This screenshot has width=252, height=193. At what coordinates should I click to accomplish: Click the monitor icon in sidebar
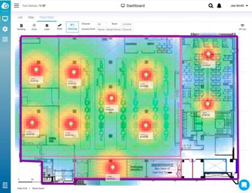[5, 18]
